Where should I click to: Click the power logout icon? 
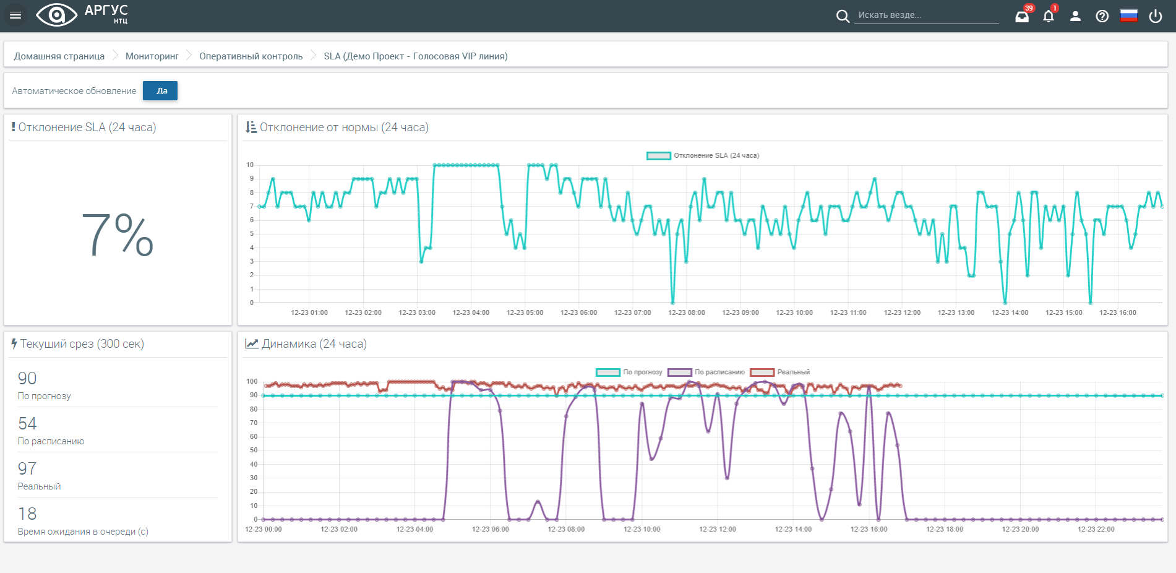pos(1156,16)
